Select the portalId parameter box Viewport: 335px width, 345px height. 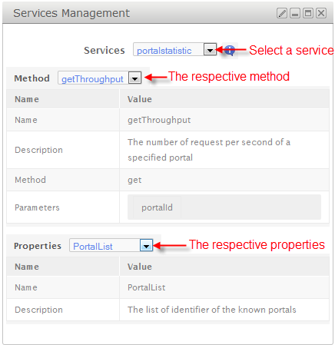157,207
